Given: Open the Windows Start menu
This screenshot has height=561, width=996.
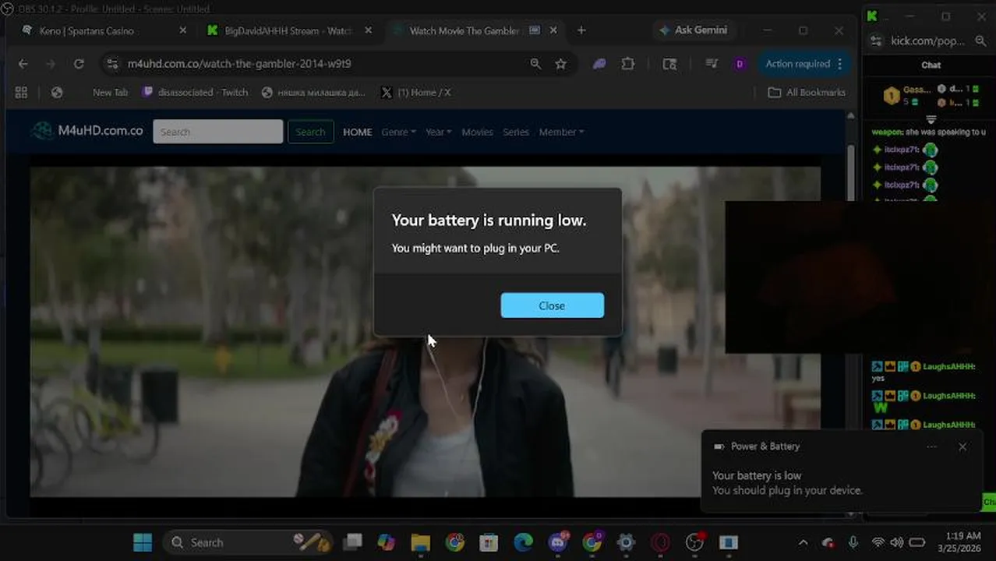Looking at the screenshot, I should 143,542.
